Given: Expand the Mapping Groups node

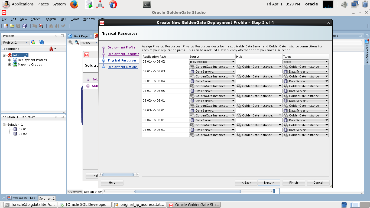Looking at the screenshot, I should [10, 64].
